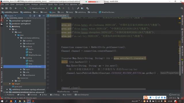
Task: Expand the target folder
Action: pos(10,84)
